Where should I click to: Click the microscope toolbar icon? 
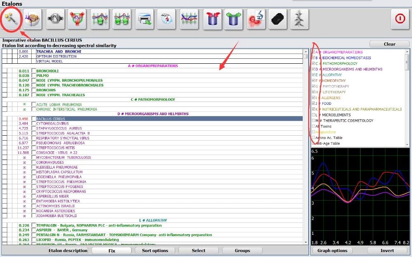click(256, 19)
